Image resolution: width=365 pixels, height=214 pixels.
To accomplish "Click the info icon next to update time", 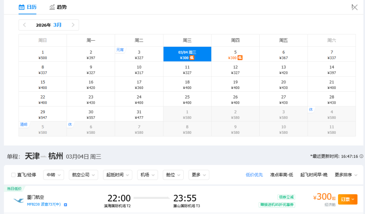I will pyautogui.click(x=361, y=156).
